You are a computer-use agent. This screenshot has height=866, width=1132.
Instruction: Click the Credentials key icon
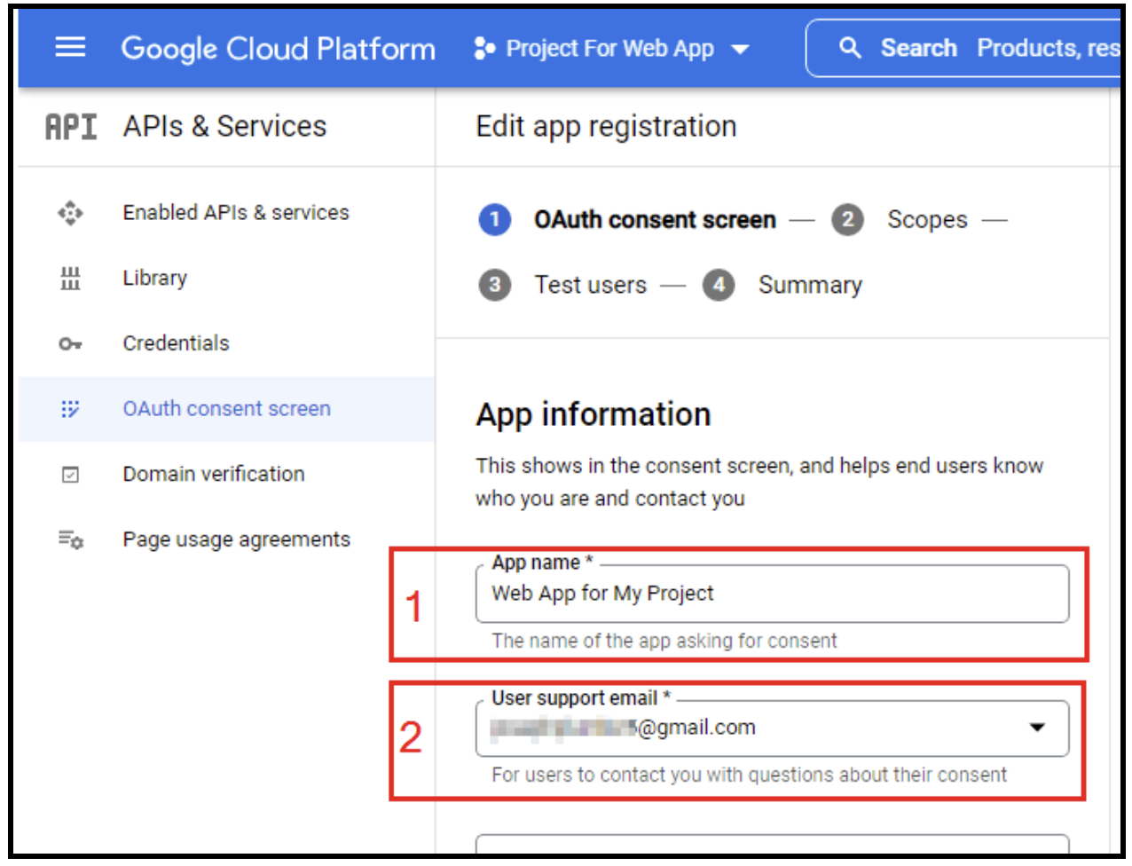(70, 343)
